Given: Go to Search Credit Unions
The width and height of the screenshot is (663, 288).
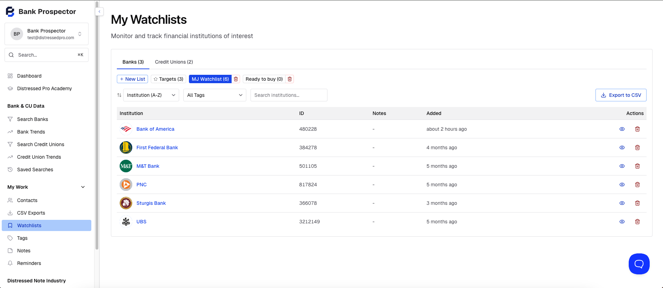Looking at the screenshot, I should pyautogui.click(x=47, y=144).
